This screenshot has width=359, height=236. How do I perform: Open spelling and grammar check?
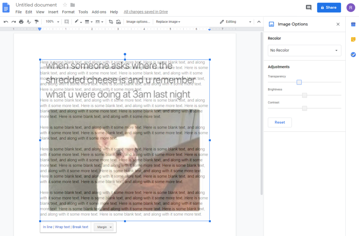29,21
